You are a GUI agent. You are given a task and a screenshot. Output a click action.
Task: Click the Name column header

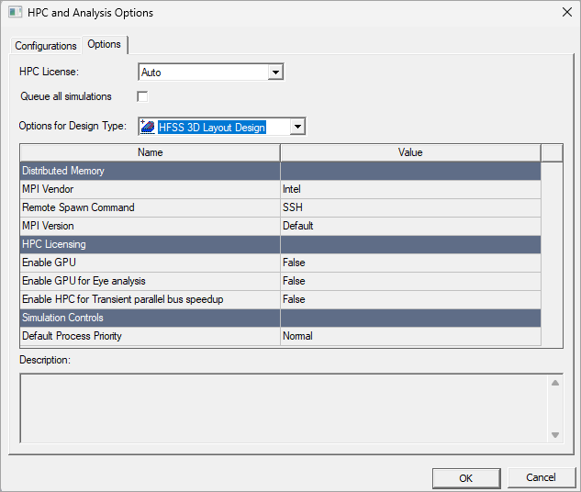coord(150,152)
